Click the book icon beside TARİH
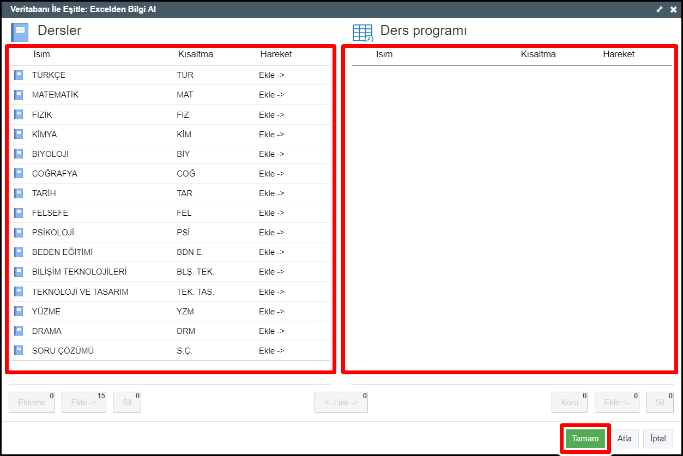Image resolution: width=683 pixels, height=456 pixels. click(x=19, y=193)
